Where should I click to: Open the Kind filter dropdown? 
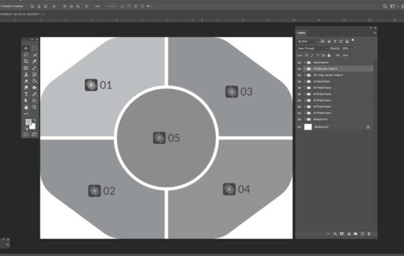(x=308, y=41)
